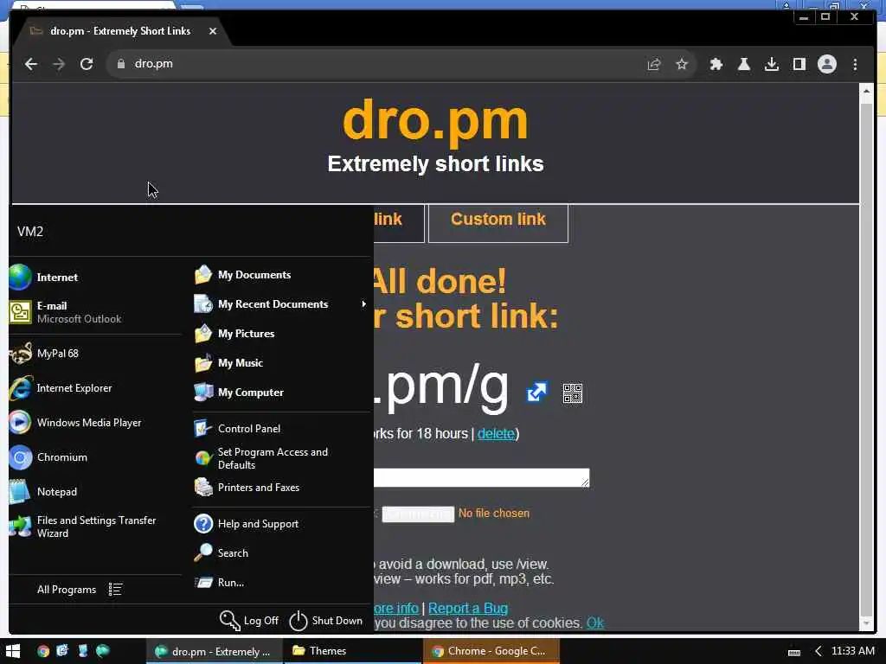Open short link in new window icon
The width and height of the screenshot is (886, 664).
tap(536, 392)
